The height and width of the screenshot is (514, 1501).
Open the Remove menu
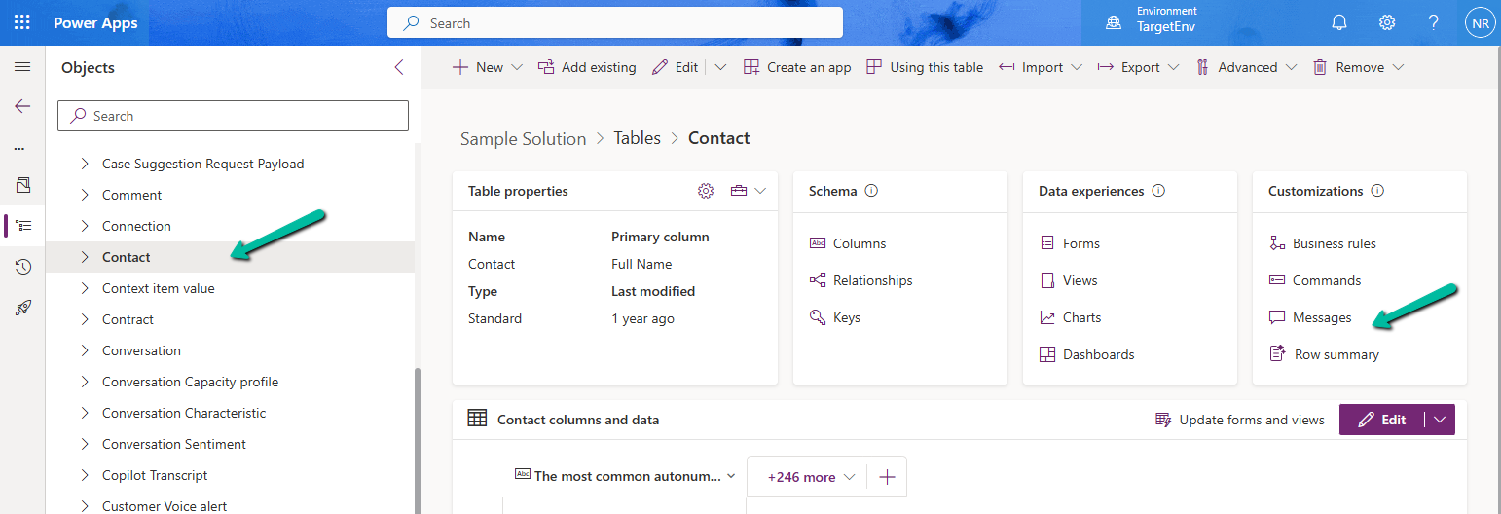(x=1358, y=67)
